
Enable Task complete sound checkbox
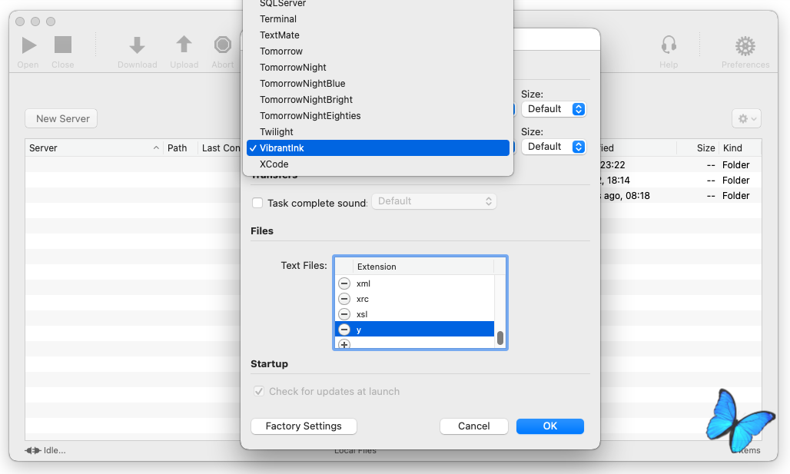(257, 203)
